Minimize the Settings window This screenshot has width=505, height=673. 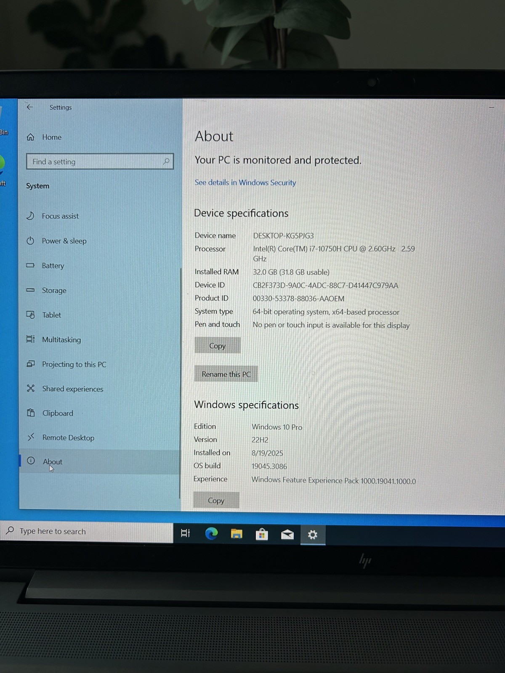tap(491, 108)
